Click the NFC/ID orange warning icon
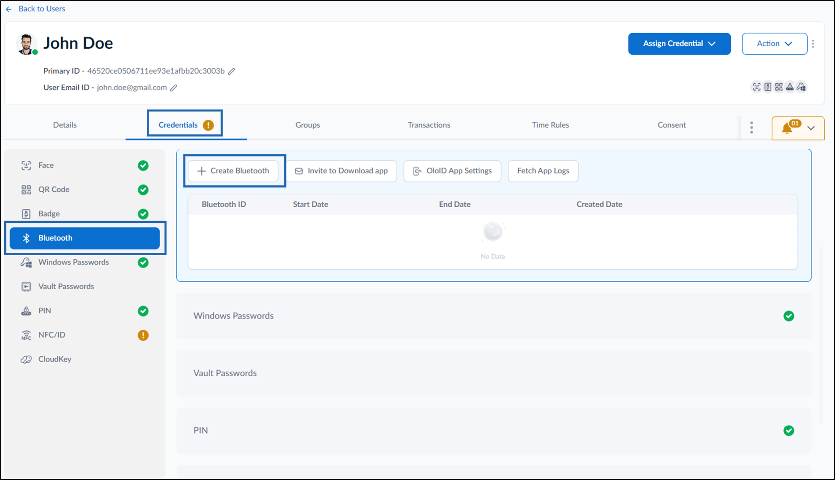 tap(143, 335)
